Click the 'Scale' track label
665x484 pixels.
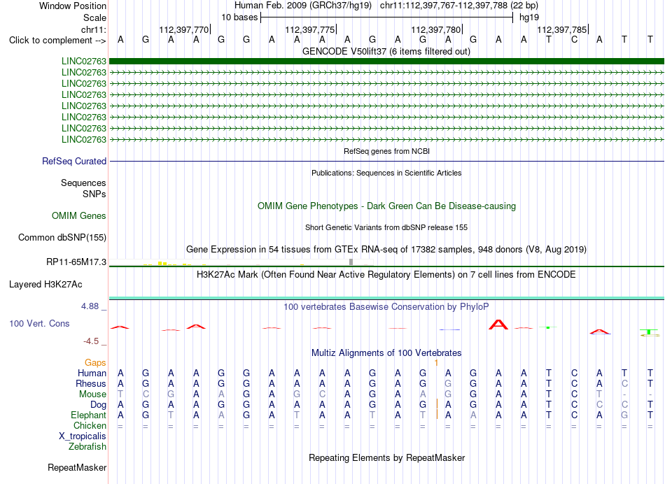coord(94,17)
